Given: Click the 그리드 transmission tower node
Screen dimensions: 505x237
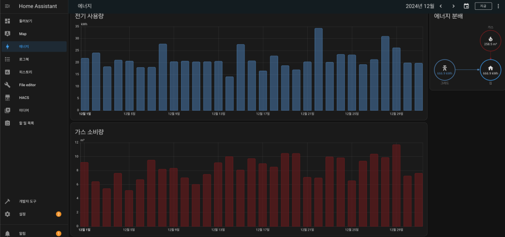Looking at the screenshot, I should coord(445,70).
